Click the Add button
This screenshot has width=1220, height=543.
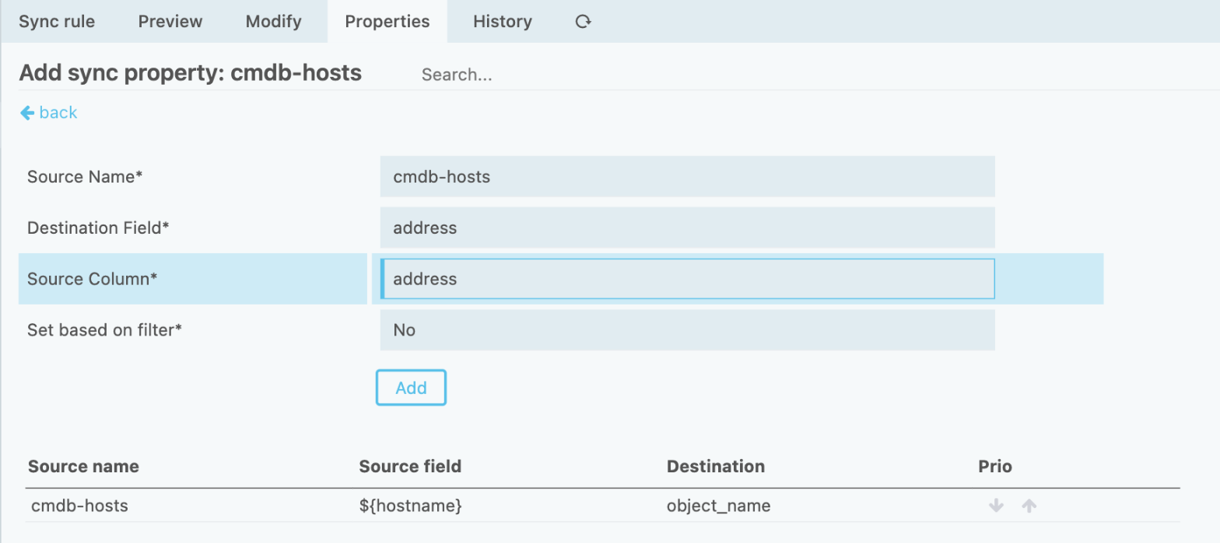coord(411,388)
